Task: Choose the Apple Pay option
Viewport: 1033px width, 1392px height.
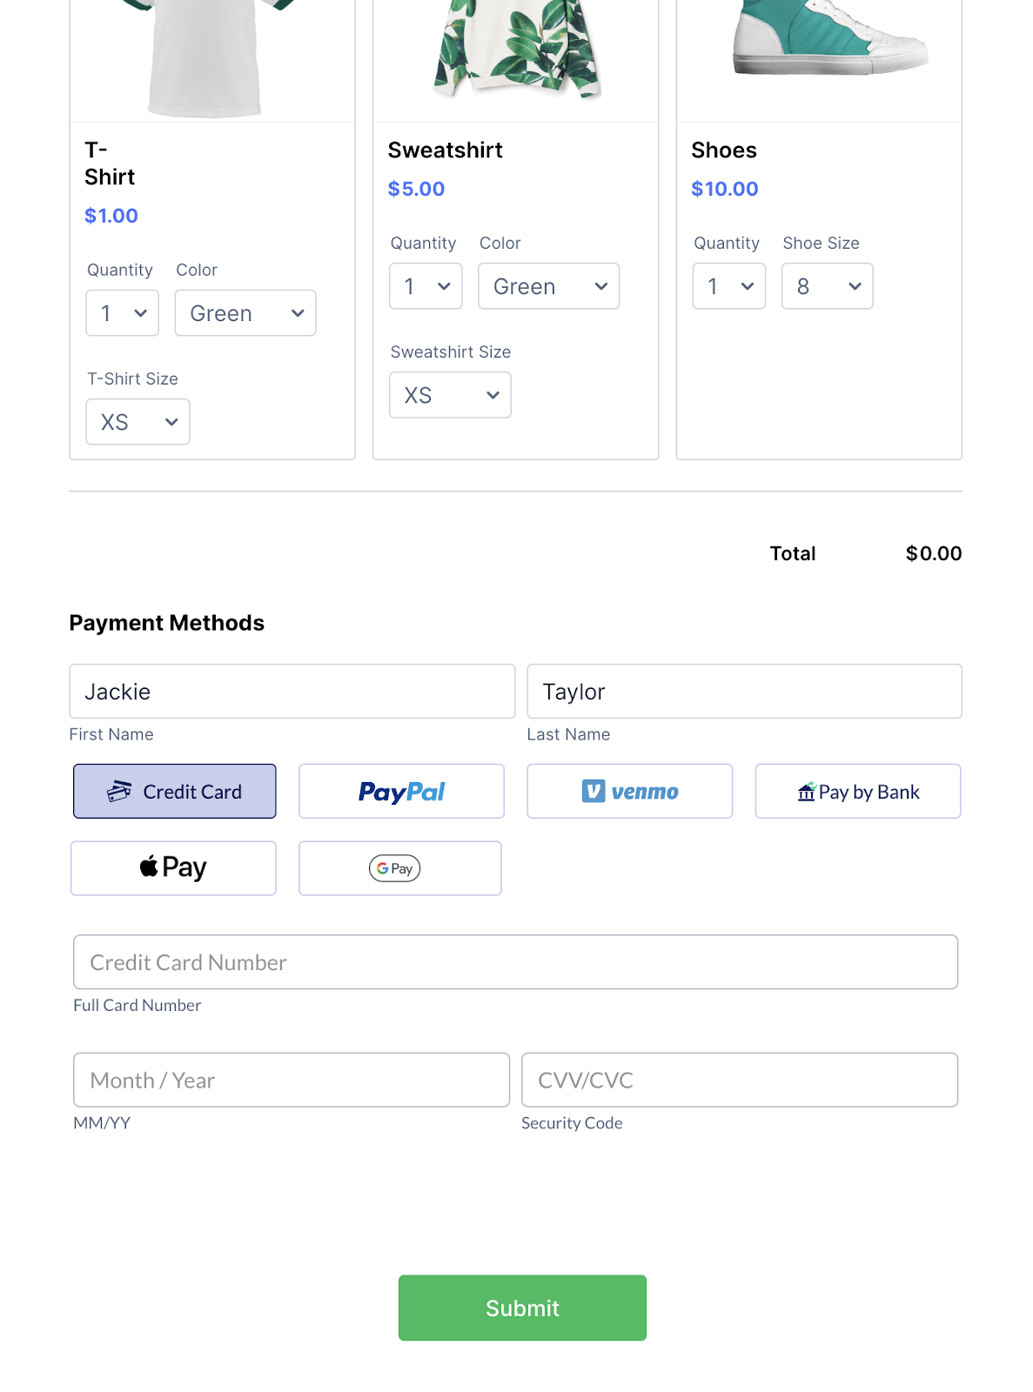Action: (x=173, y=867)
